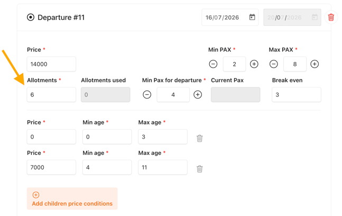Increase Min PAX with plus icon
342x216 pixels.
254,64
